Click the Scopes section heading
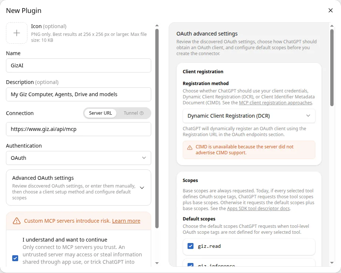 [190, 181]
